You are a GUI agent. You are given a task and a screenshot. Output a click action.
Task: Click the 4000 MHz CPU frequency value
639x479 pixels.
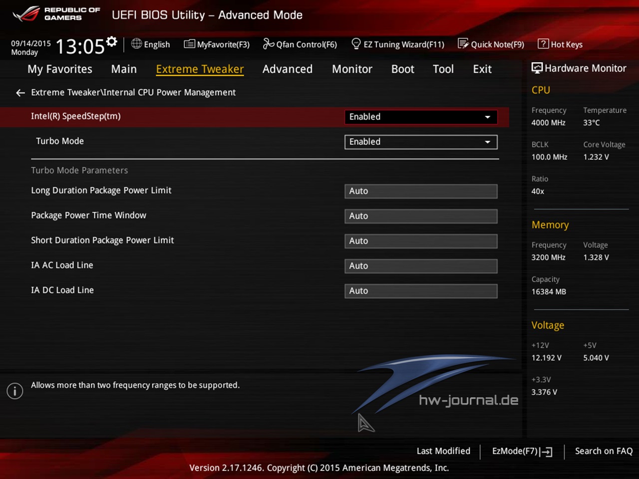(x=549, y=123)
